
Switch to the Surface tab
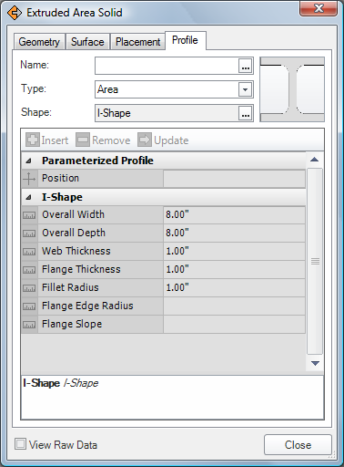click(x=87, y=42)
